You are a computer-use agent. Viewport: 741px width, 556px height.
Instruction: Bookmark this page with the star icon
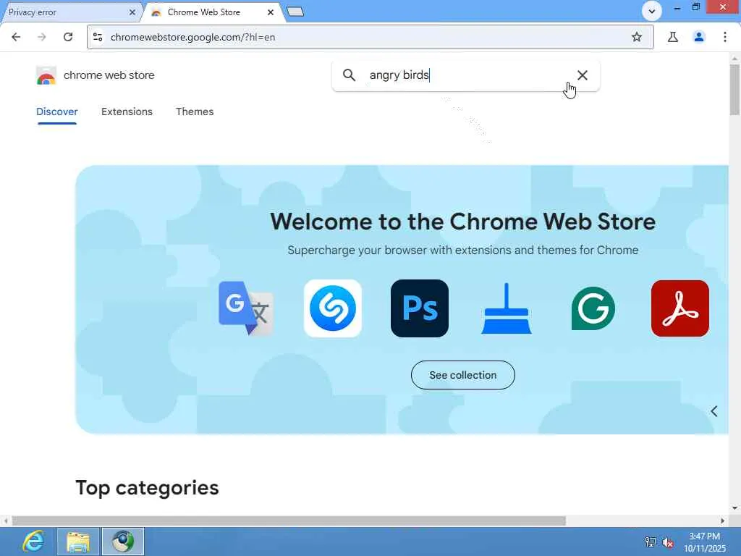(637, 37)
